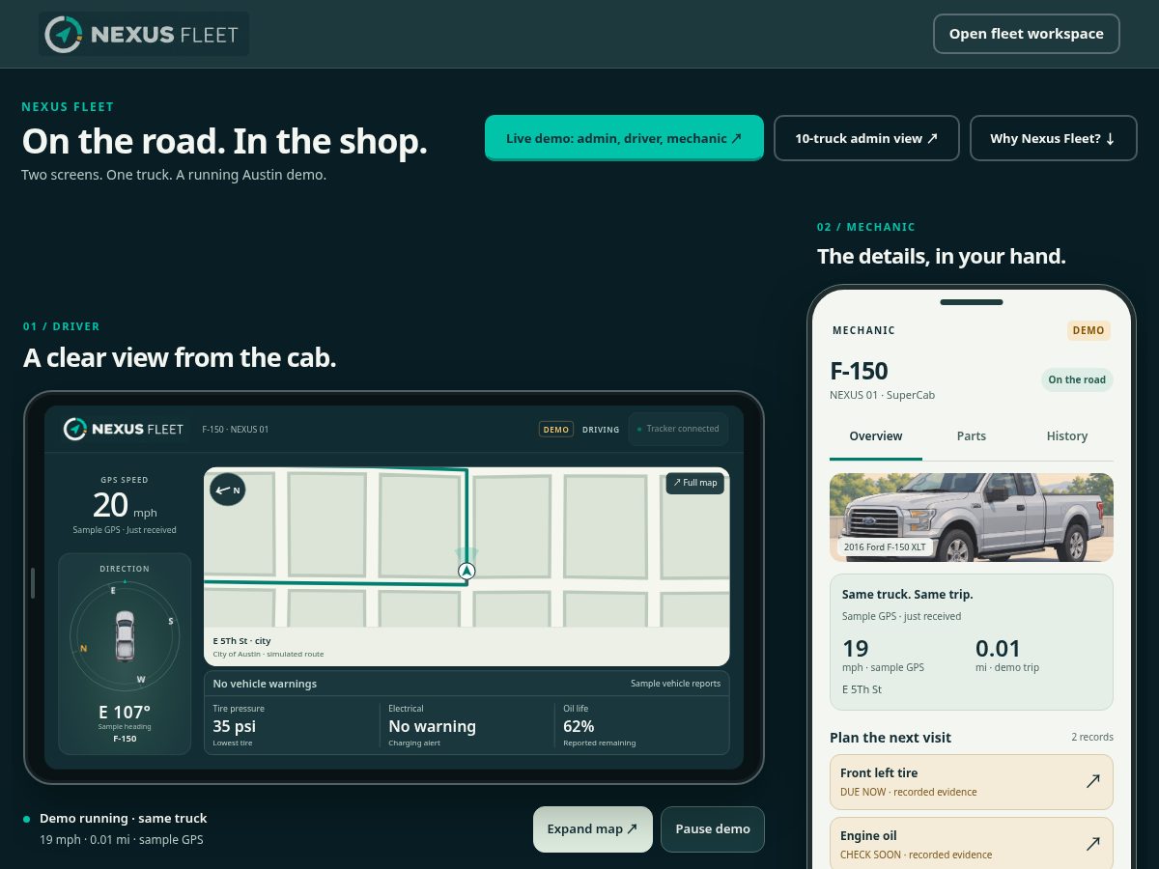This screenshot has height=869, width=1159.
Task: Open the 10-truck admin view
Action: (x=866, y=138)
